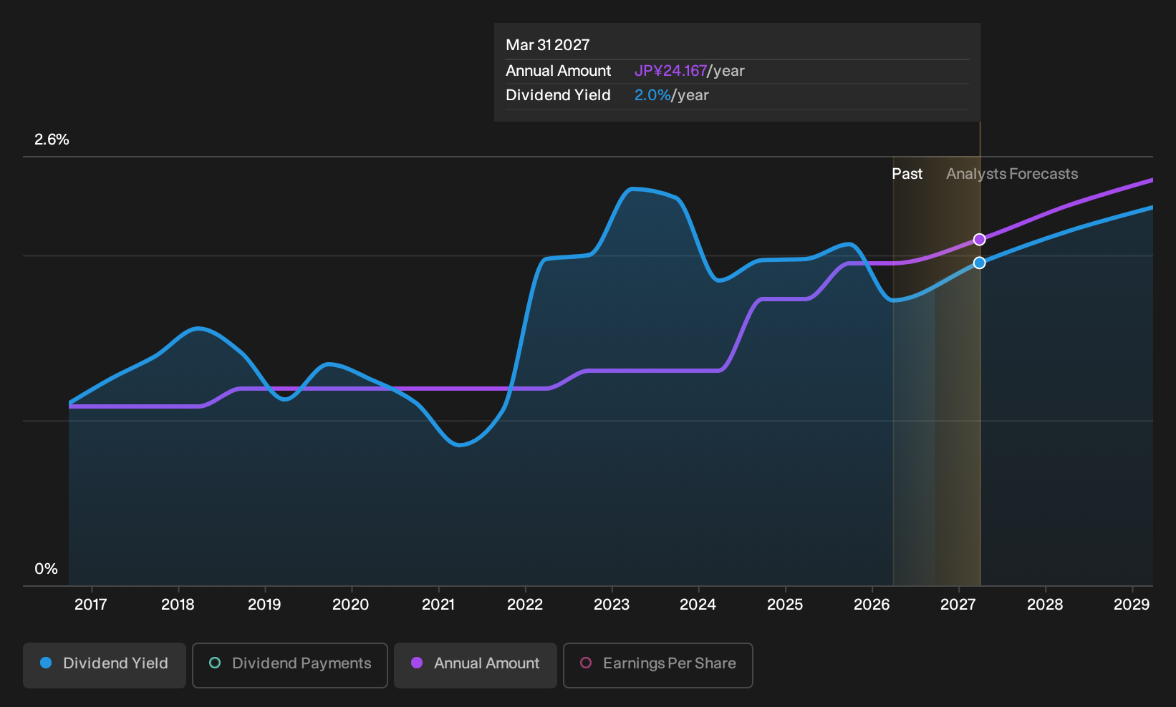Select the purple Annual Amount data point marker
Image resolution: width=1176 pixels, height=707 pixels.
point(979,239)
